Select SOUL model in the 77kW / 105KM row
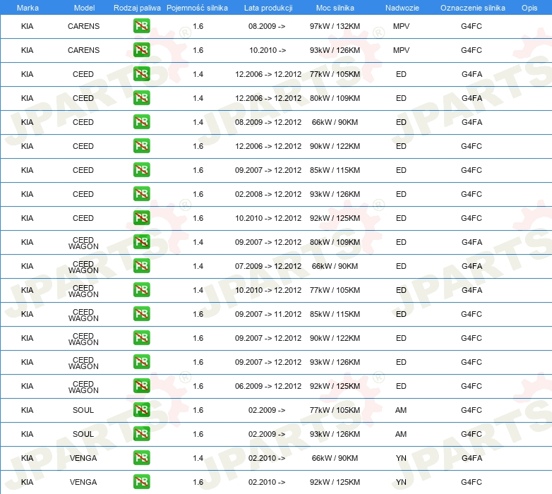The height and width of the screenshot is (494, 552). [83, 410]
